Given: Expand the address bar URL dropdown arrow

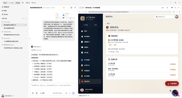Looking at the screenshot, I should point(170,12).
